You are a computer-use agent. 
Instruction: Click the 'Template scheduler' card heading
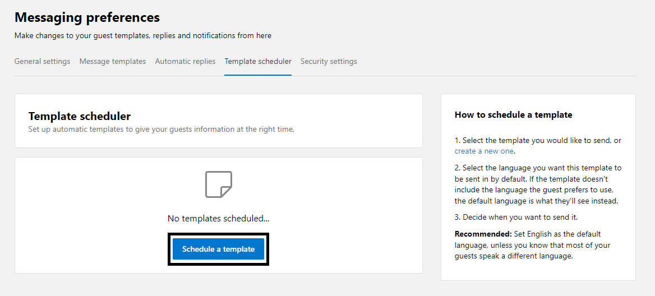coord(80,116)
